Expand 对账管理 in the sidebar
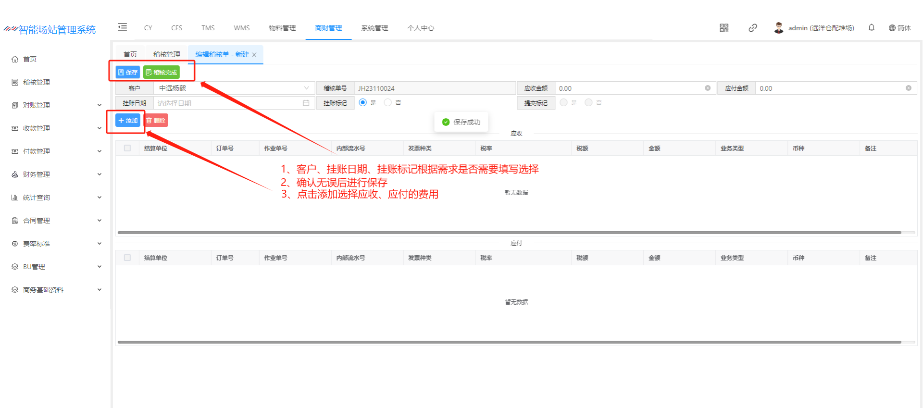Viewport: 923px width, 408px height. pos(57,105)
